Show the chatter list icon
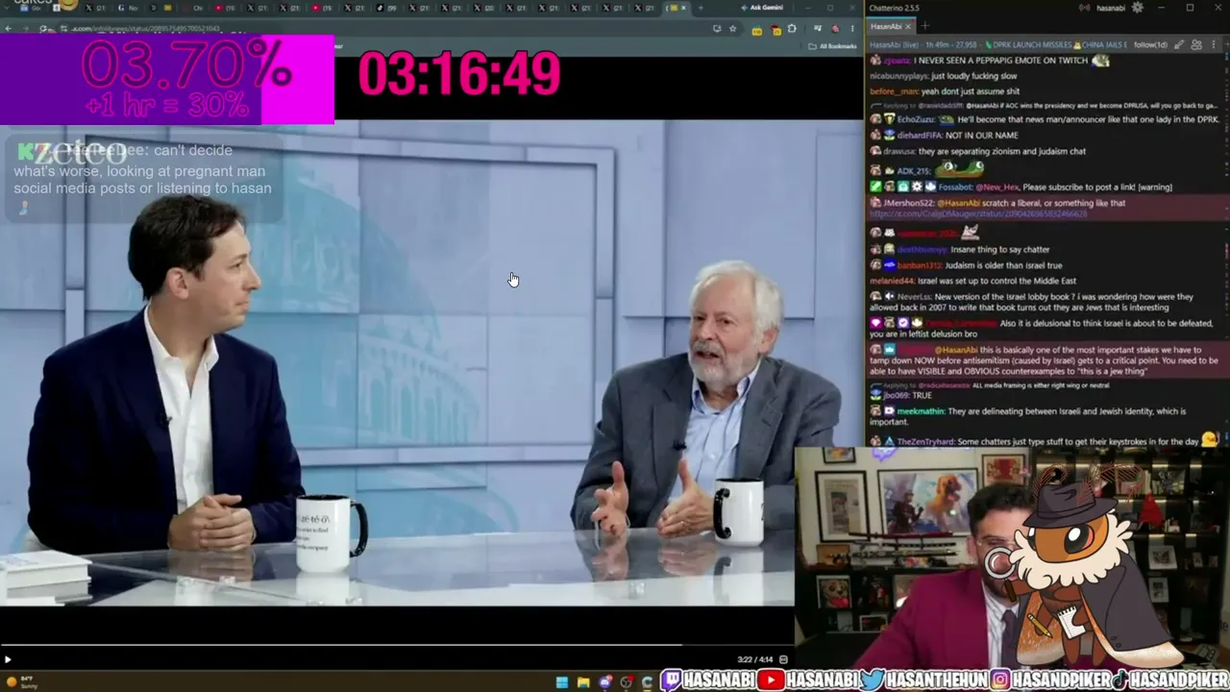 tap(1197, 44)
